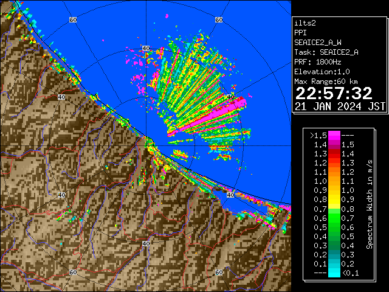Click the '>1.5' legend label
Viewport: 389px width, 292px height.
pyautogui.click(x=318, y=136)
